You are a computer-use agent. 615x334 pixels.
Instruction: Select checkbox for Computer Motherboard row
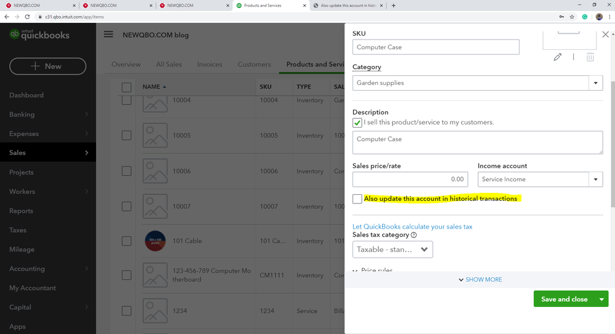(x=126, y=275)
